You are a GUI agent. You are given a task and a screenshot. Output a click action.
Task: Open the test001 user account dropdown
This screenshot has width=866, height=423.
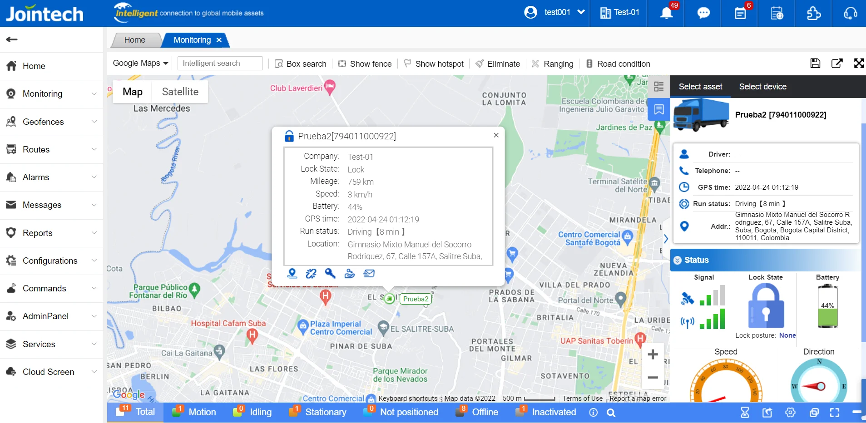pyautogui.click(x=554, y=13)
